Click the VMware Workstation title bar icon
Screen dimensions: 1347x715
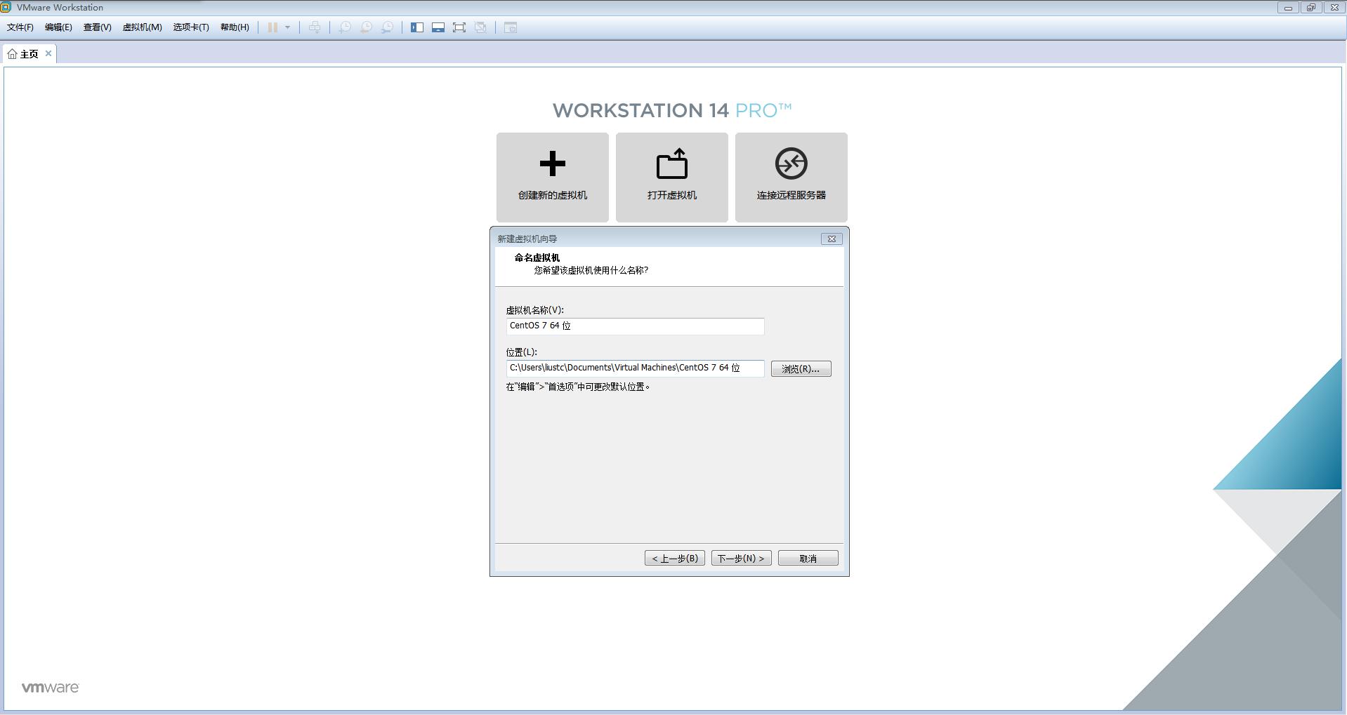(x=6, y=7)
